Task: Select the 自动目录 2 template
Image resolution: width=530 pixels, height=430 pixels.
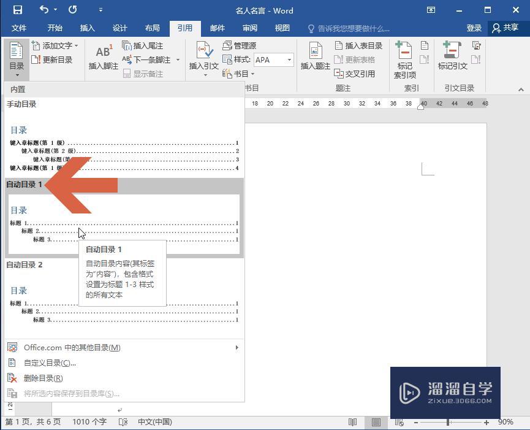Action: (124, 298)
